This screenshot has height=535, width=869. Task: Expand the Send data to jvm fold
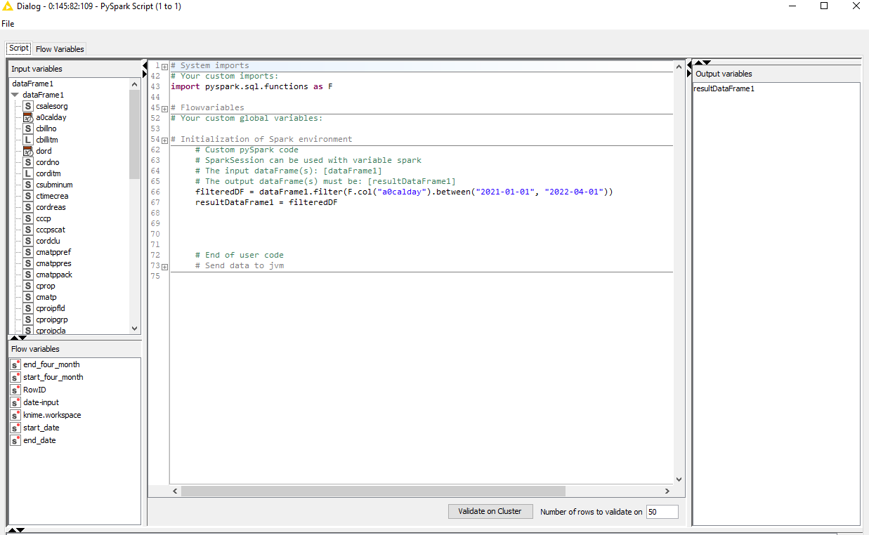(164, 266)
